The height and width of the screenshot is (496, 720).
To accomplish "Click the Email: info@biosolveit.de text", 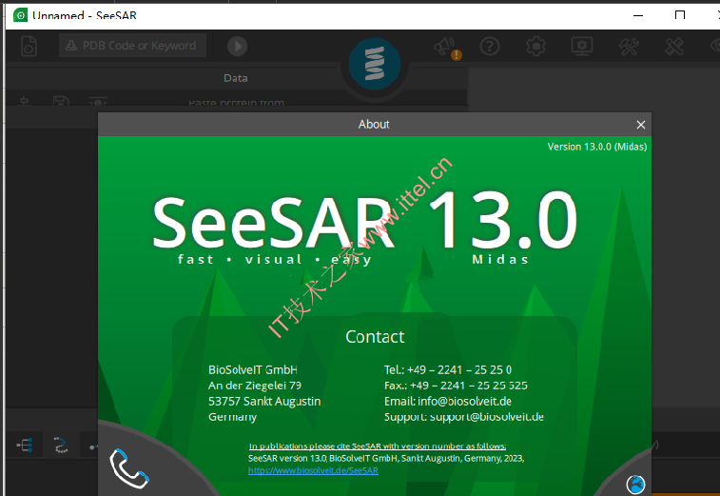I will pyautogui.click(x=448, y=402).
